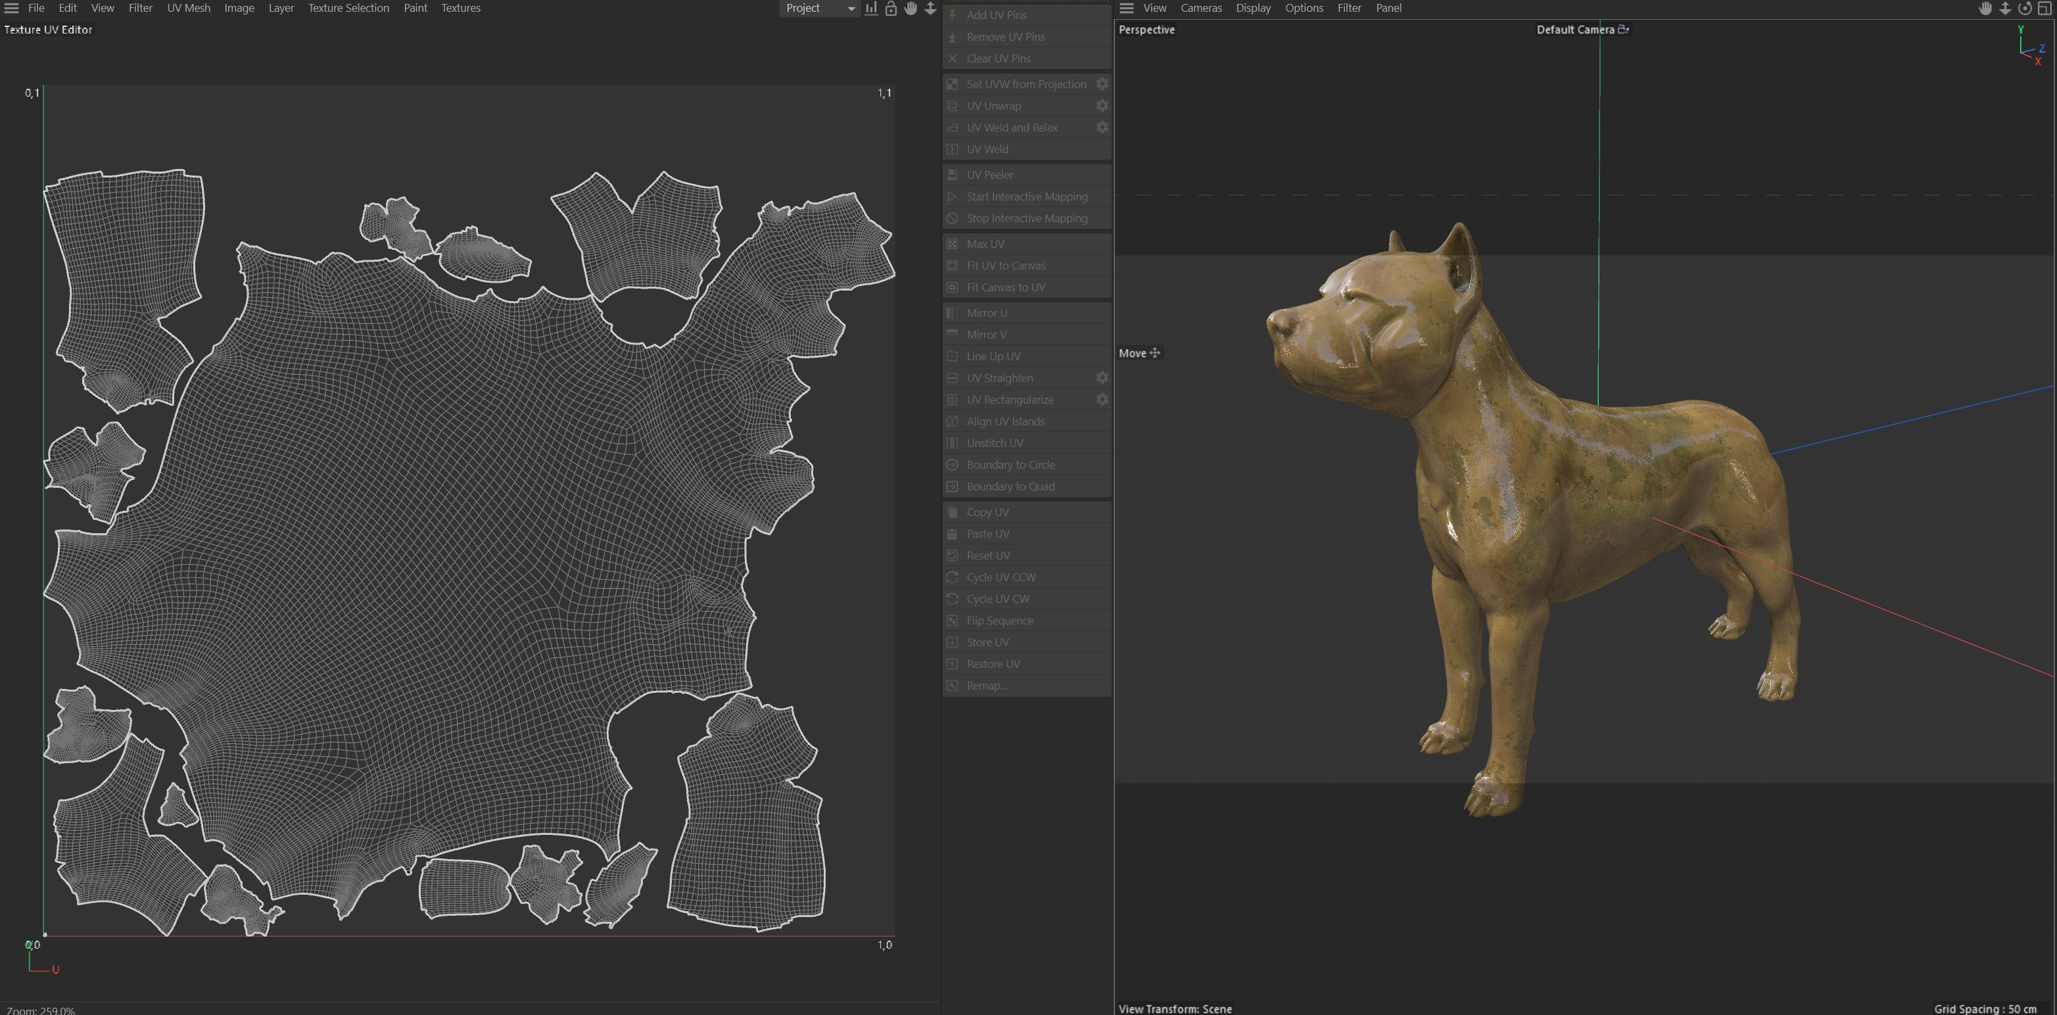2057x1015 pixels.
Task: Open the UV editor hamburger menu
Action: [x=11, y=8]
